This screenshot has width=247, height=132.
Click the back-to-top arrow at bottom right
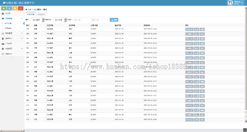(x=245, y=130)
